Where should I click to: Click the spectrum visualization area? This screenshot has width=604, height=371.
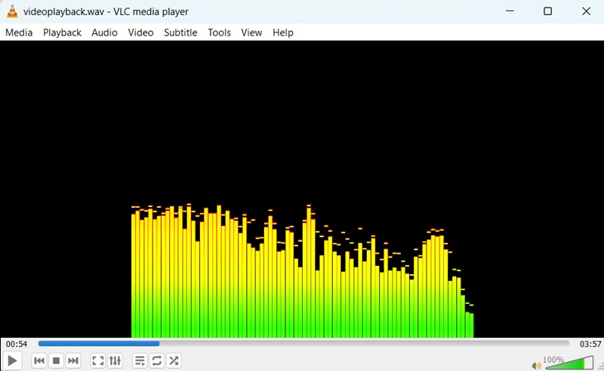point(302,189)
